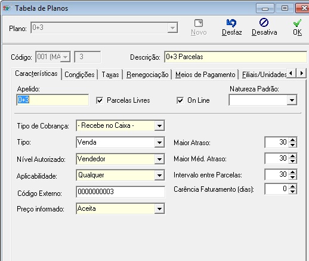Click the Novo new-plan icon
This screenshot has width=309, height=261.
coord(199,23)
